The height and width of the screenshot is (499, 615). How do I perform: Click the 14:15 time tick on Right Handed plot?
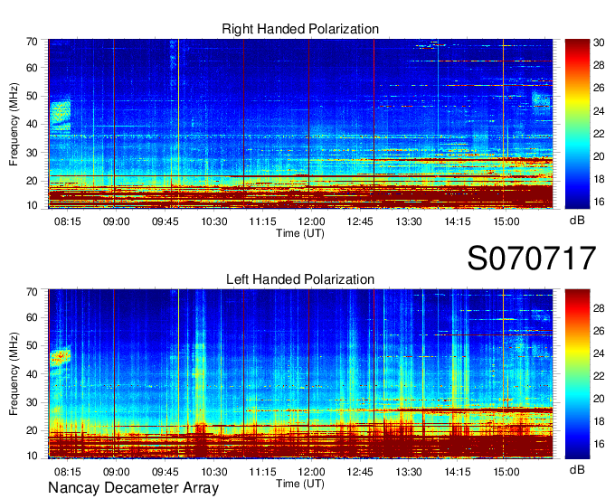(458, 221)
